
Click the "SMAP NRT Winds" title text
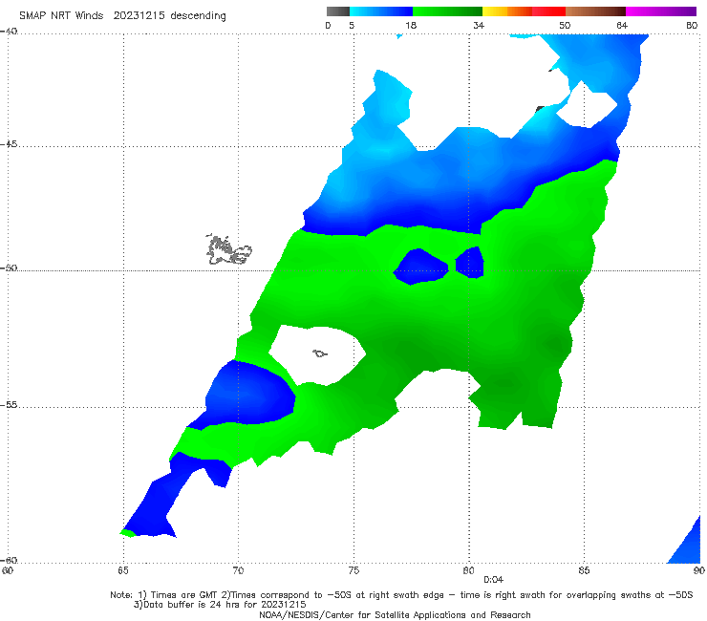pyautogui.click(x=61, y=15)
